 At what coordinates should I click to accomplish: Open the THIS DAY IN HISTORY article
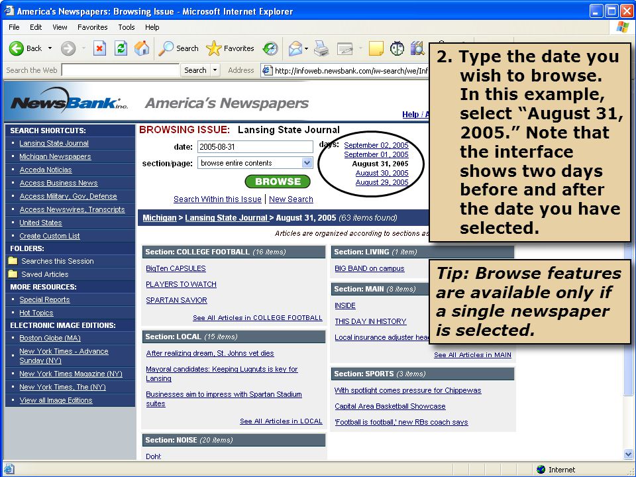tap(370, 321)
